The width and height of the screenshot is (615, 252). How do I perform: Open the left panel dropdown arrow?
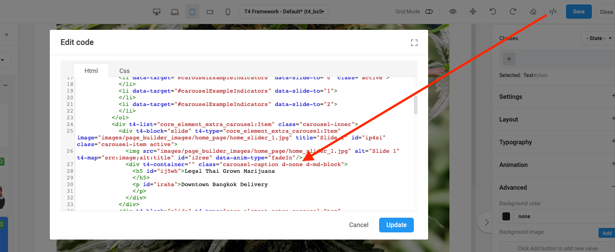(x=2, y=60)
